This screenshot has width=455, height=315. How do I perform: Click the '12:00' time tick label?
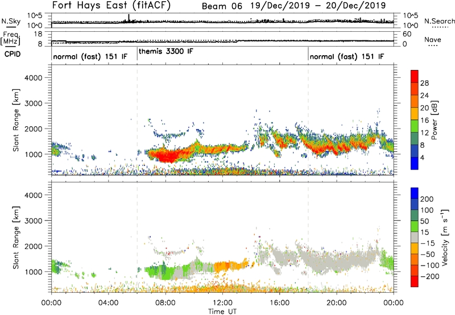click(222, 303)
